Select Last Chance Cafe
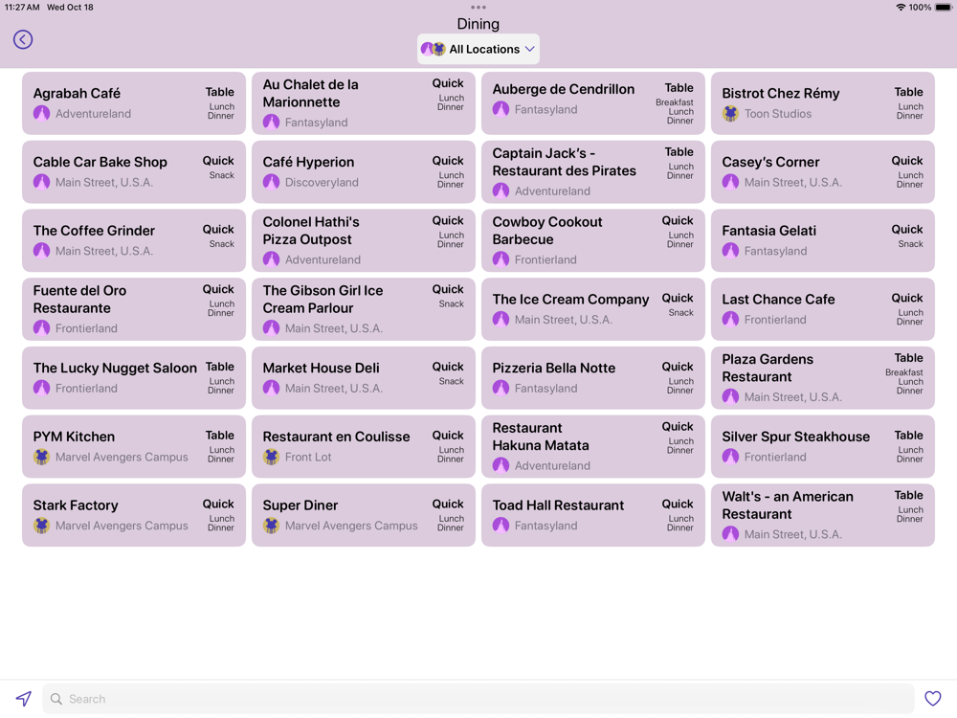Screen dimensions: 957x718 (x=823, y=309)
